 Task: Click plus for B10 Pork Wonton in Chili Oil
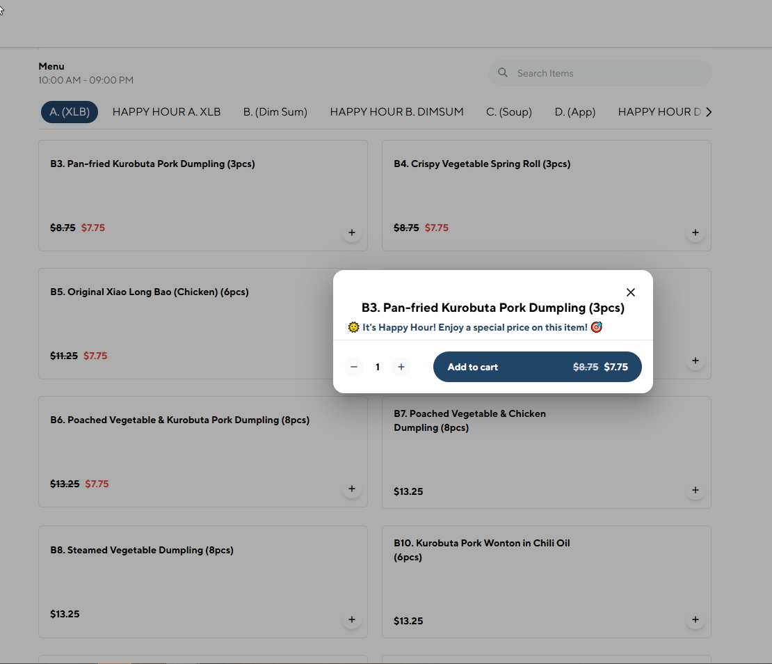pos(695,619)
